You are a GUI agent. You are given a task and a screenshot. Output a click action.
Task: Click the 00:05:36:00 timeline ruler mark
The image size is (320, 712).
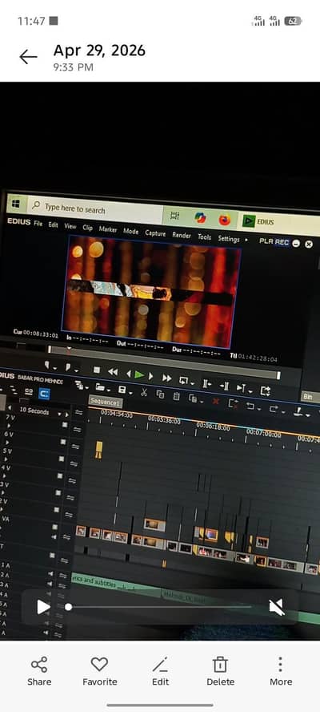[164, 422]
